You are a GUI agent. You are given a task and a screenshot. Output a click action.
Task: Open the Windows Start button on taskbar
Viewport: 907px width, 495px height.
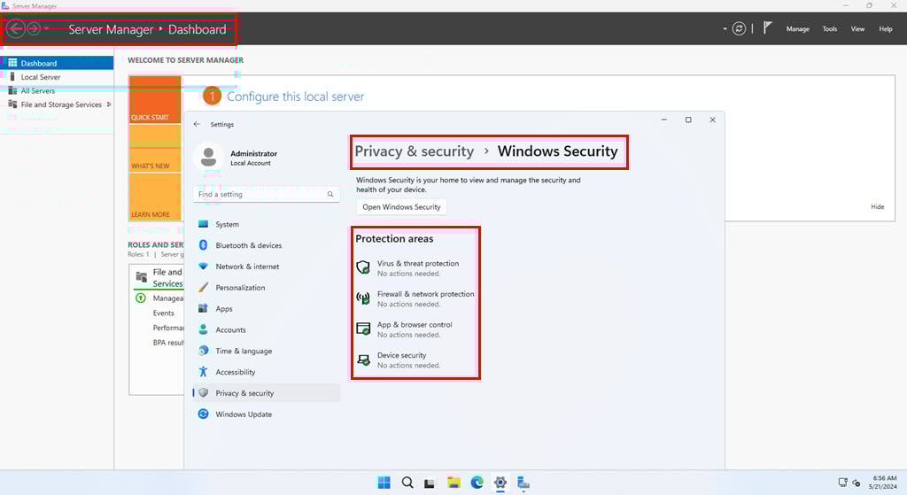(384, 483)
